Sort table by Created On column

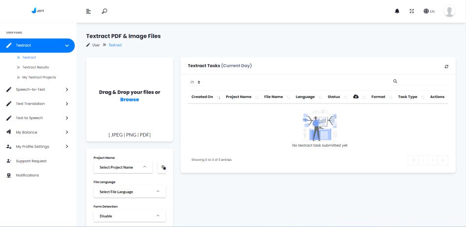tap(202, 97)
